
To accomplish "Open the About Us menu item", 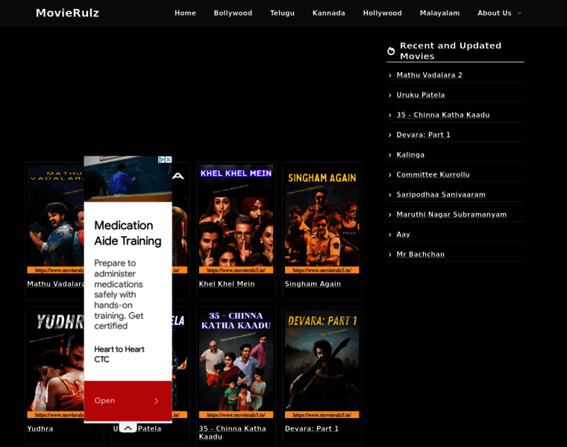I will (495, 13).
